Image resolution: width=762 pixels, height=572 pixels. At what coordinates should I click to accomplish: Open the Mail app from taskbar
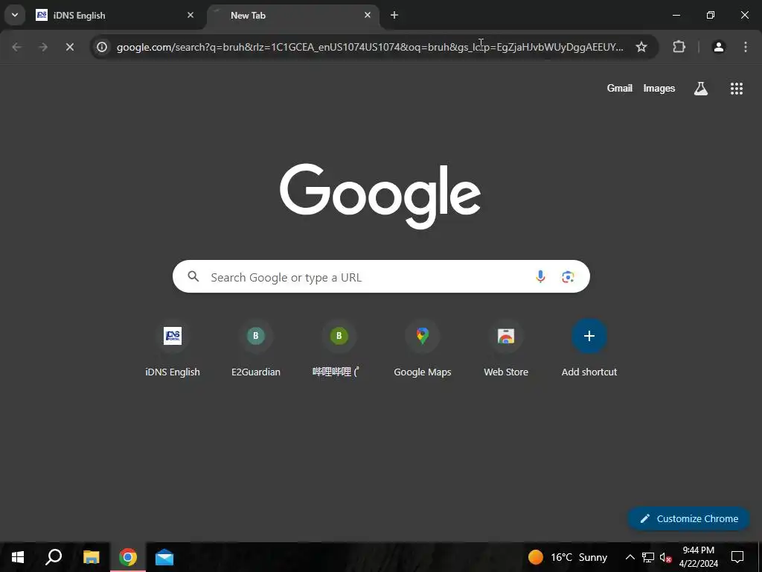[164, 557]
